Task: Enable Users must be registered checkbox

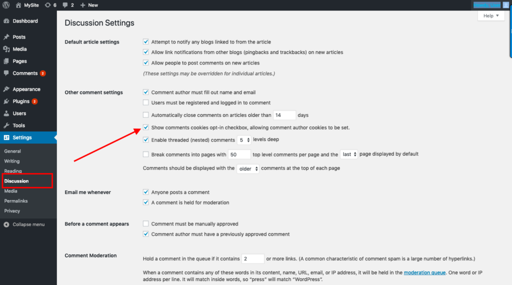Action: tap(145, 102)
